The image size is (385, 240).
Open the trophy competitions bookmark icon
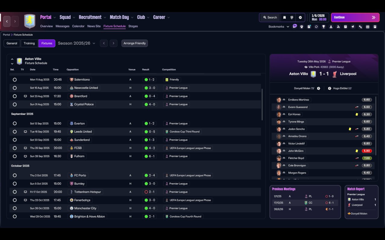(324, 27)
